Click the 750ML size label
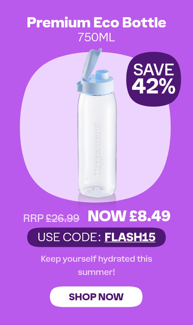 click(x=96, y=37)
